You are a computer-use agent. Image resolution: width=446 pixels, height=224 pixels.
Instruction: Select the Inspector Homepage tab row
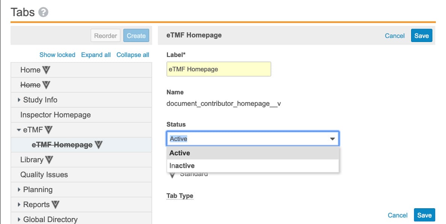click(82, 115)
